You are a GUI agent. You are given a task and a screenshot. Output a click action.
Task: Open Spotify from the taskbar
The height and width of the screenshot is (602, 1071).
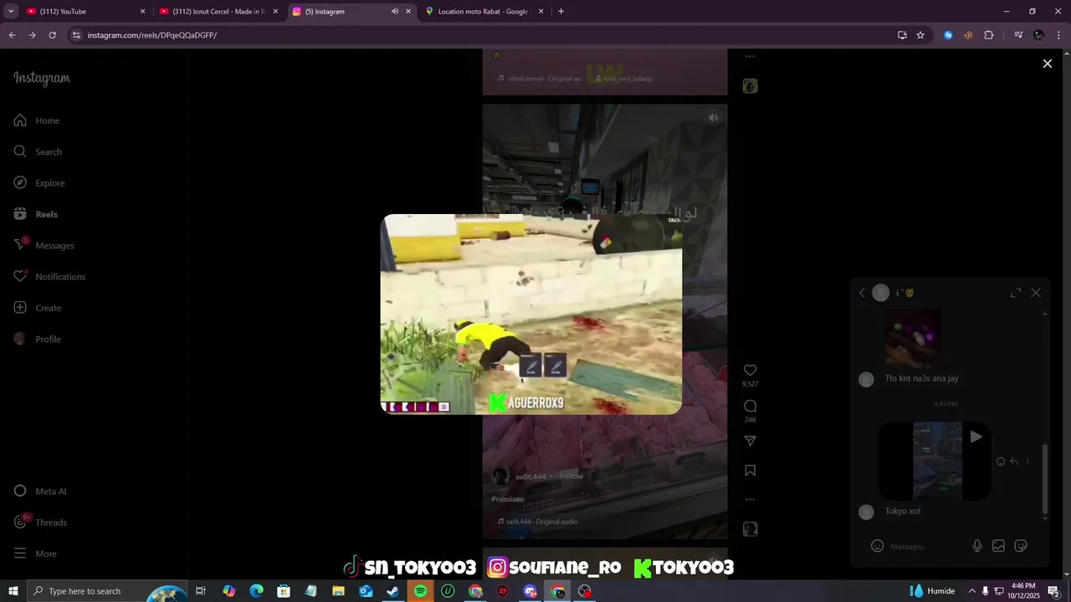tap(420, 591)
